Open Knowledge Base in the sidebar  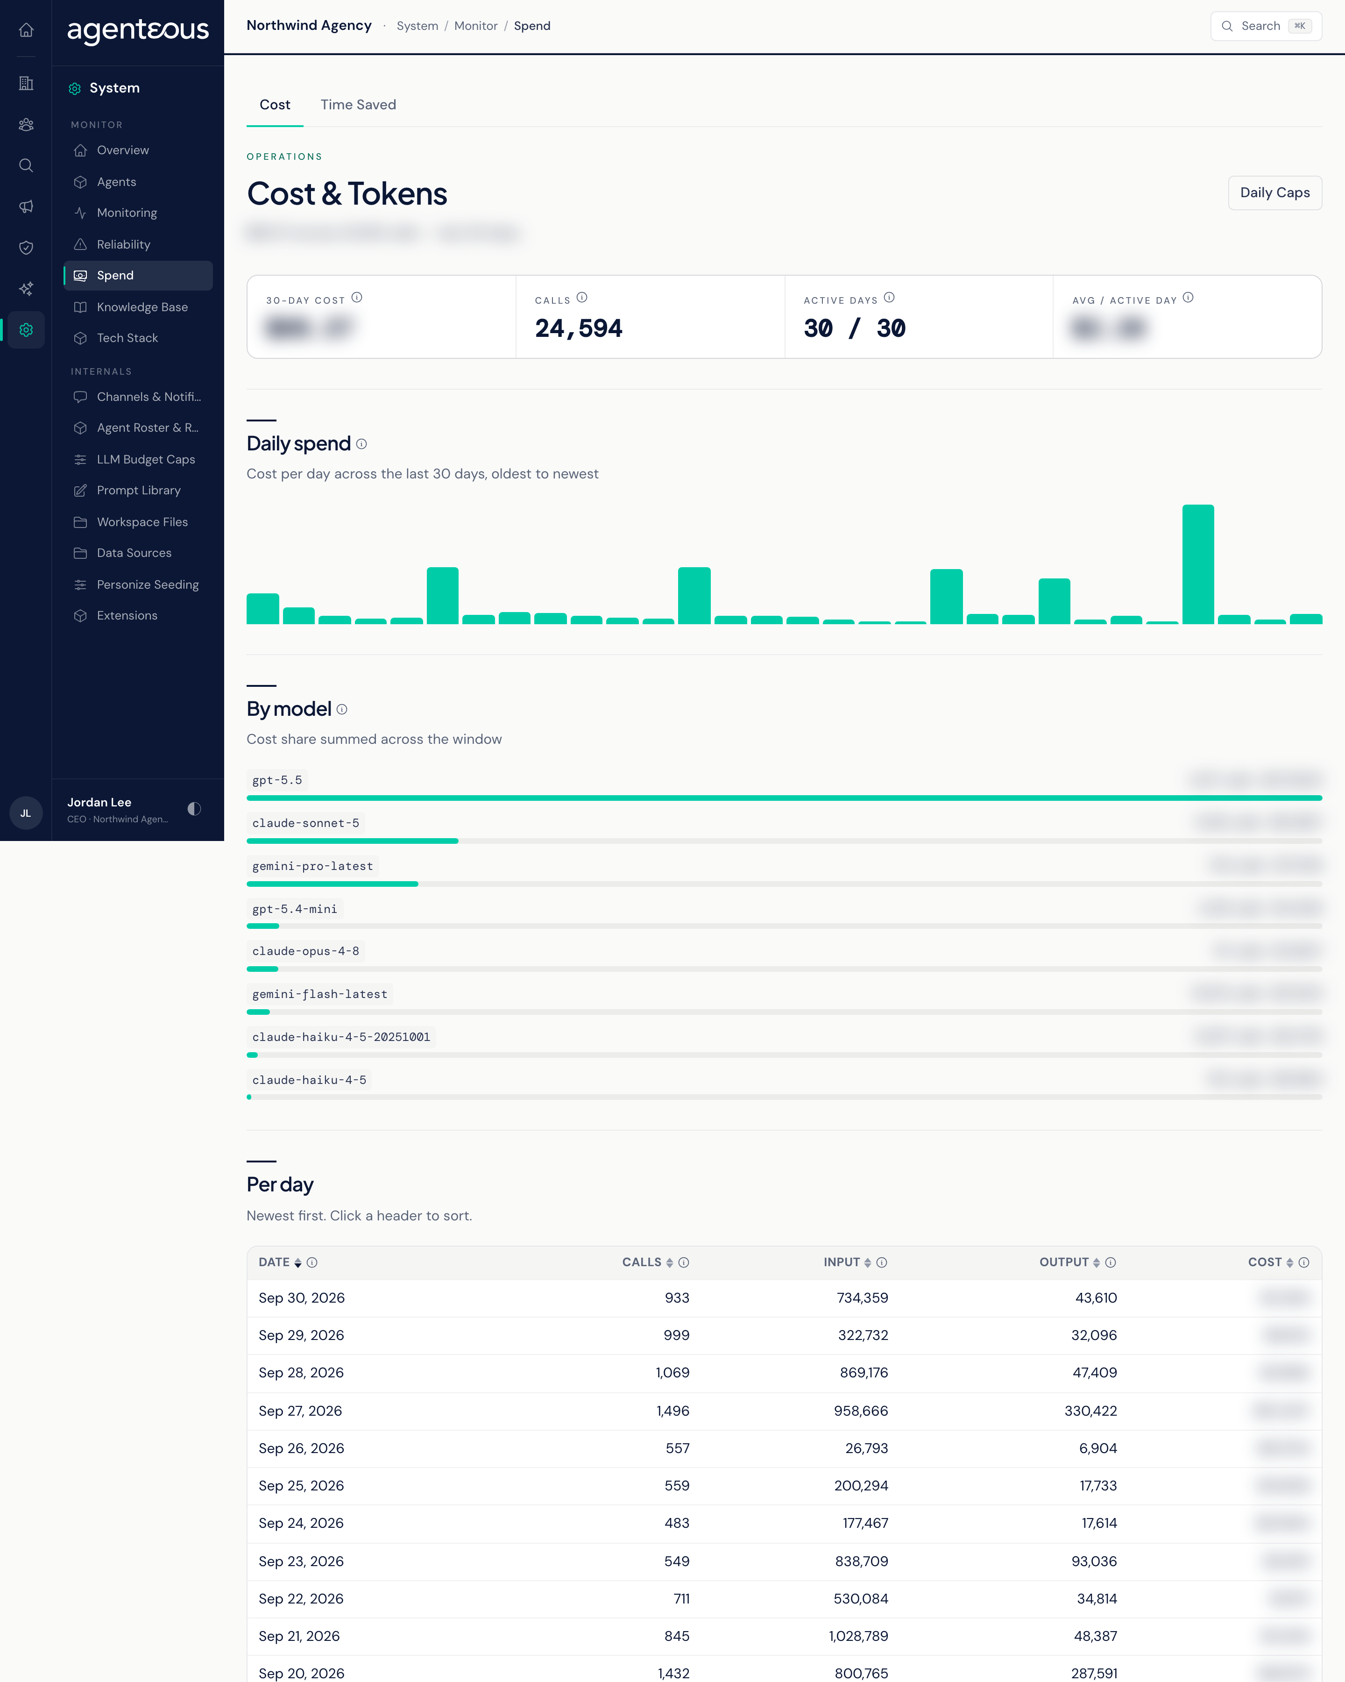click(x=138, y=307)
